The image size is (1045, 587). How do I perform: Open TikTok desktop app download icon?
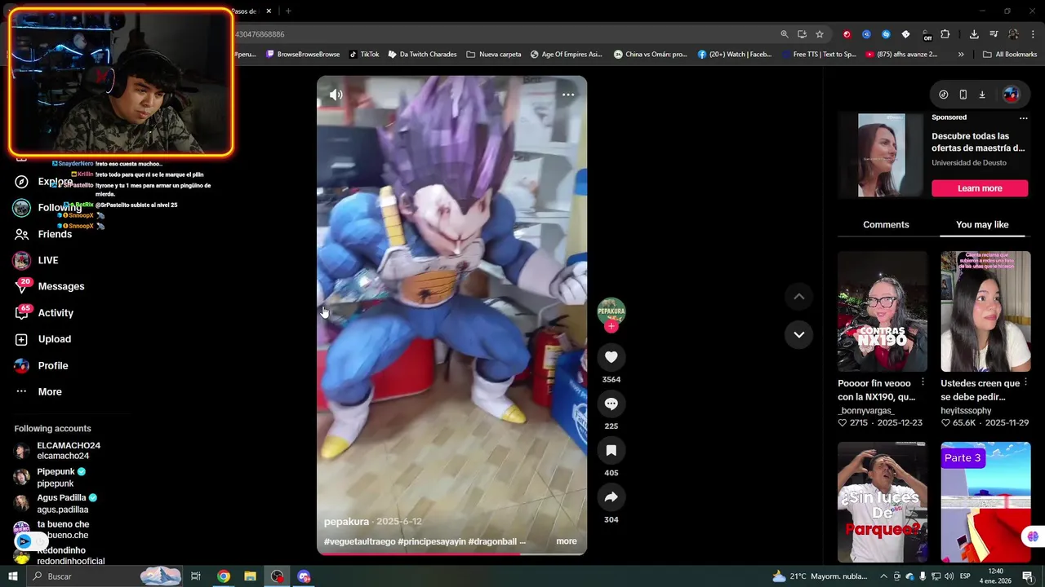point(982,95)
